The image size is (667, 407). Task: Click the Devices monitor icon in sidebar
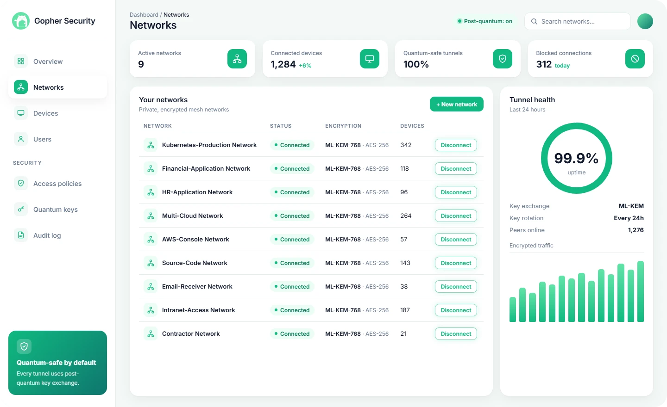(x=21, y=113)
